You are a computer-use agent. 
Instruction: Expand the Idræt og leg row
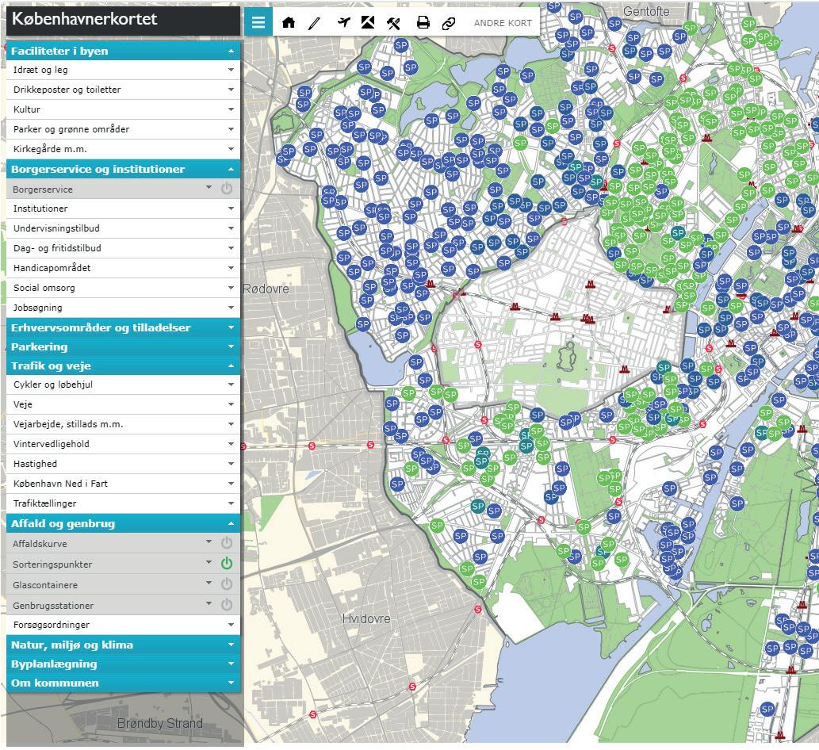coord(123,70)
